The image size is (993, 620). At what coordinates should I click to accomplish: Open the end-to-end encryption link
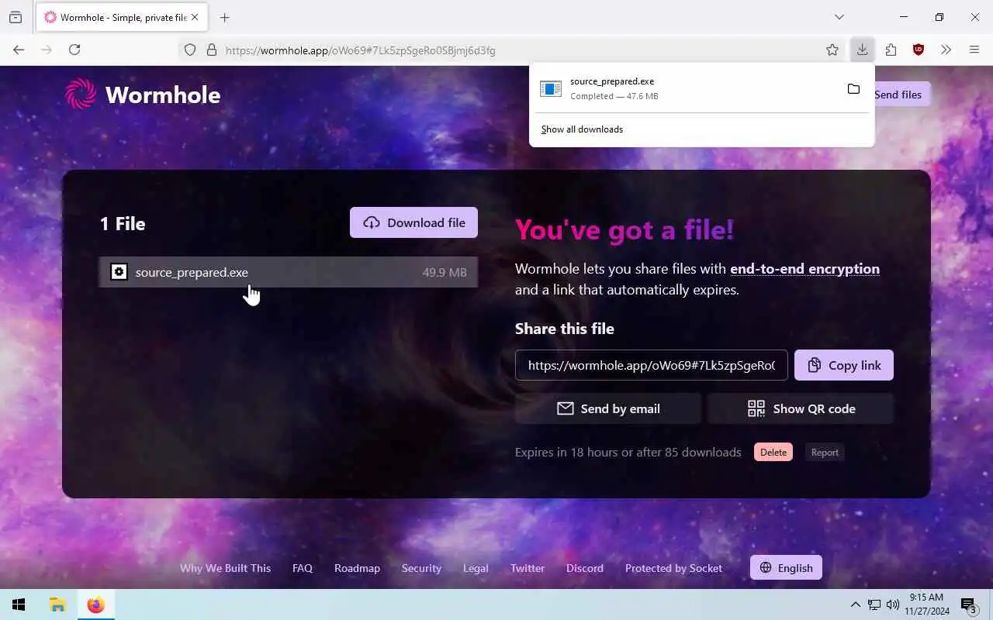(x=804, y=269)
